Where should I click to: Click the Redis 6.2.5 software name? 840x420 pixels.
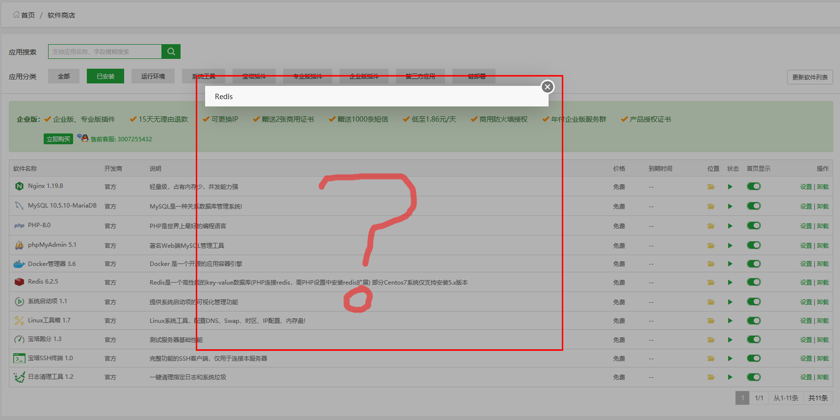click(43, 282)
